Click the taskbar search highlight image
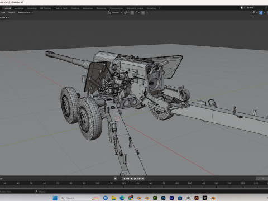Image resolution: width=268 pixels, height=201 pixels. 95,198
